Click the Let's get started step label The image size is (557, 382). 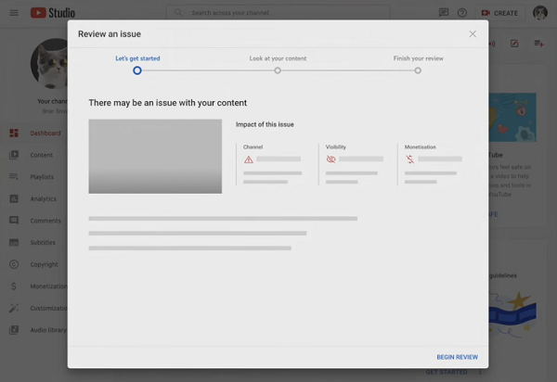point(137,58)
